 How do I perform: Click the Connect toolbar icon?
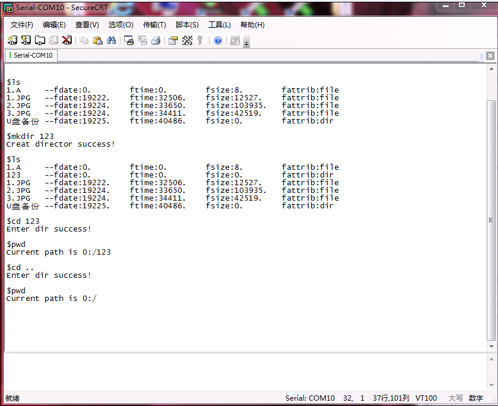[12, 40]
